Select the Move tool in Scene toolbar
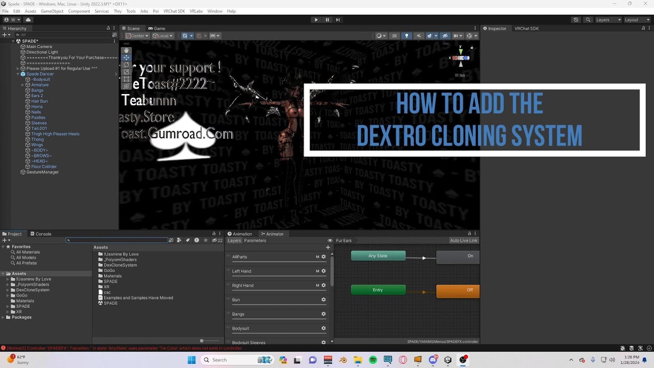Viewport: 654px width, 368px height. [x=126, y=57]
